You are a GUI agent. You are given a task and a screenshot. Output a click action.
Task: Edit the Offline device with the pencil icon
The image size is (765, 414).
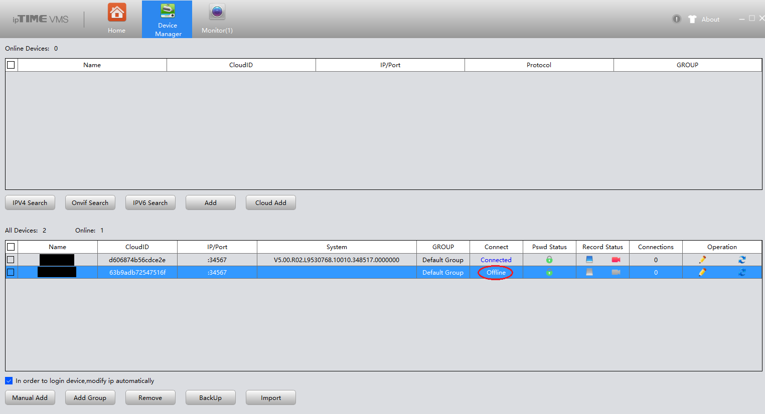(702, 272)
